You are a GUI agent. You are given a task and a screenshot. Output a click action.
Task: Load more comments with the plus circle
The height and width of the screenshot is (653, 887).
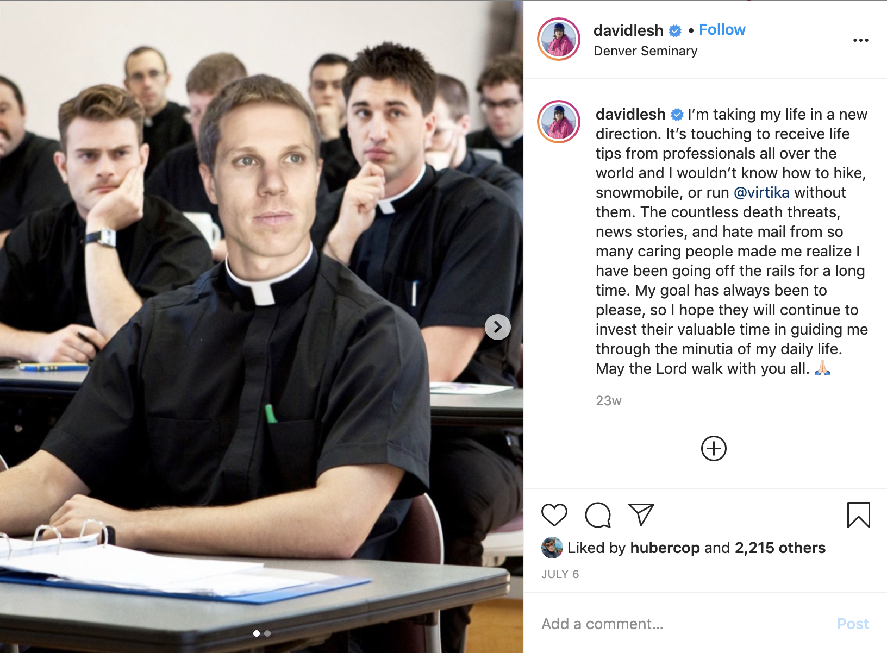pos(714,448)
